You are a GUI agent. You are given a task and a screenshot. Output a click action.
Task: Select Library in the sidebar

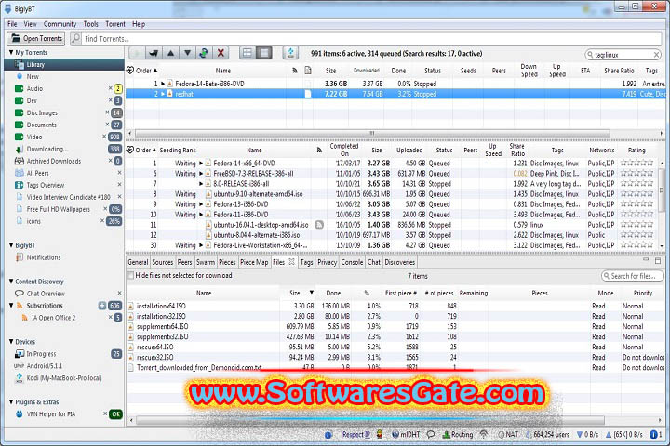tap(64, 64)
